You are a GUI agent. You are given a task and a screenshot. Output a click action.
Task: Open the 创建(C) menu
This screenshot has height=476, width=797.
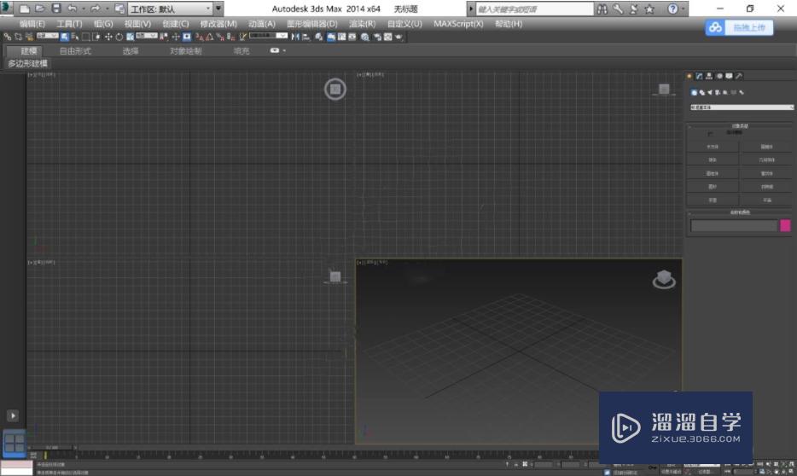click(176, 24)
